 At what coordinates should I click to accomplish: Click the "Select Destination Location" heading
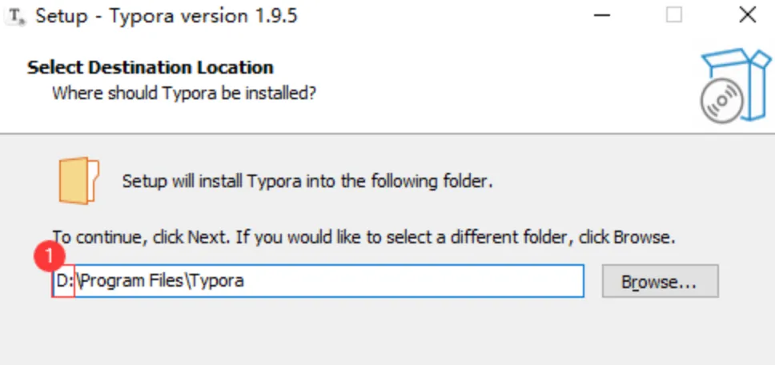[151, 67]
